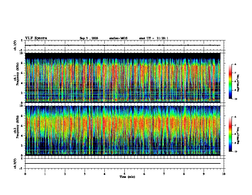
Task: Click the "-10" label on ch.2 colorbar
Action: pyautogui.click(x=235, y=152)
